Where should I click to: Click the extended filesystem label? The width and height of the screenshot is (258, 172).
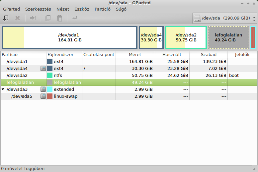click(x=64, y=89)
